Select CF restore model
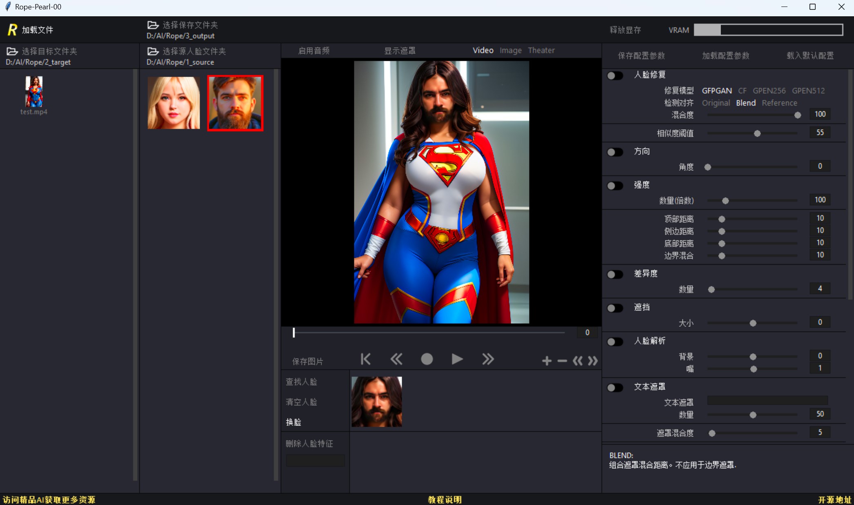Screen dimensions: 854x505 point(742,91)
